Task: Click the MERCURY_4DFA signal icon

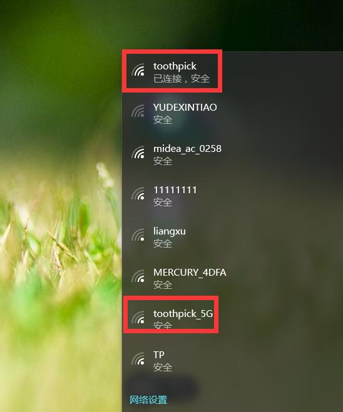Action: (x=138, y=276)
